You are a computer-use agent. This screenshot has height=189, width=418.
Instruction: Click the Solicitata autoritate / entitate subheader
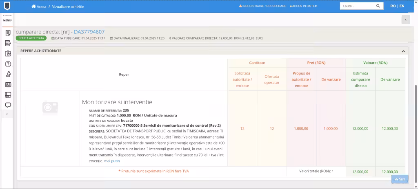tap(242, 79)
